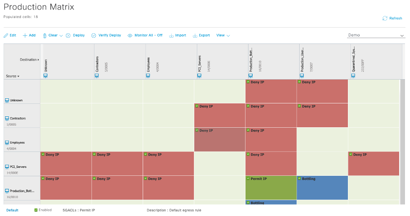Viewport: 410px width, 216px height.
Task: Click the Source sort arrow header
Action: tap(13, 76)
